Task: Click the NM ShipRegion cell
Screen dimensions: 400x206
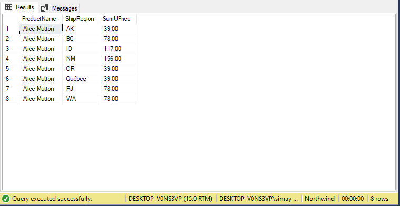Action: coord(81,59)
